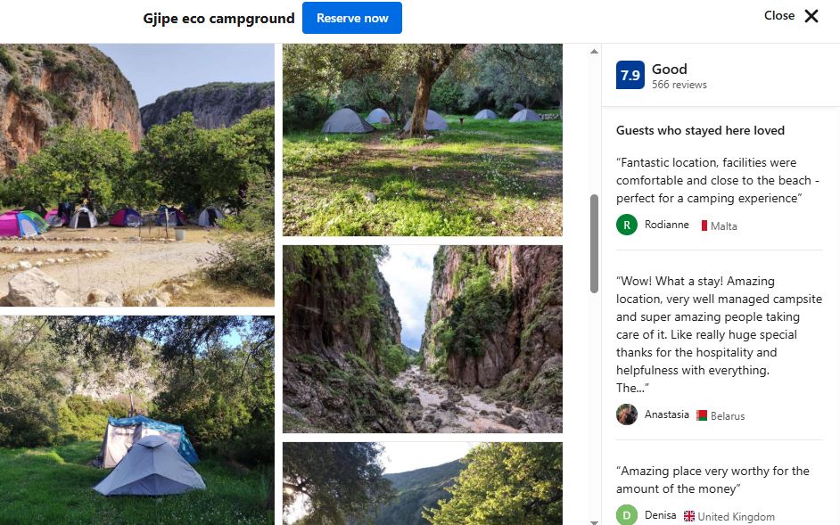Image resolution: width=840 pixels, height=525 pixels.
Task: Click Denisa's green D avatar
Action: tap(627, 515)
